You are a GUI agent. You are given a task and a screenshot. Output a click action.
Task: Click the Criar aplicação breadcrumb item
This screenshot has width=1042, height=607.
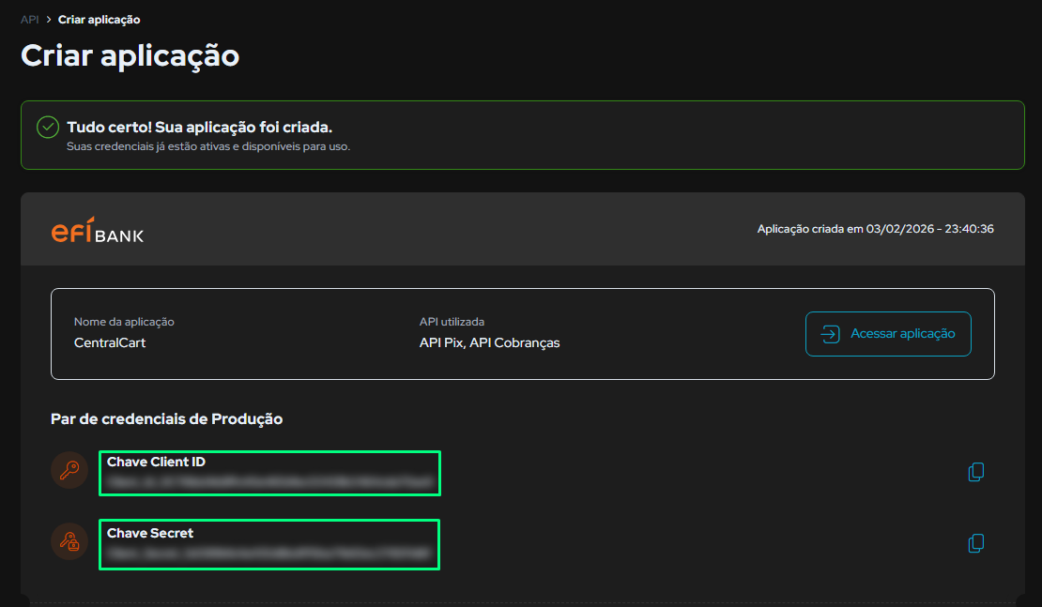(x=99, y=20)
